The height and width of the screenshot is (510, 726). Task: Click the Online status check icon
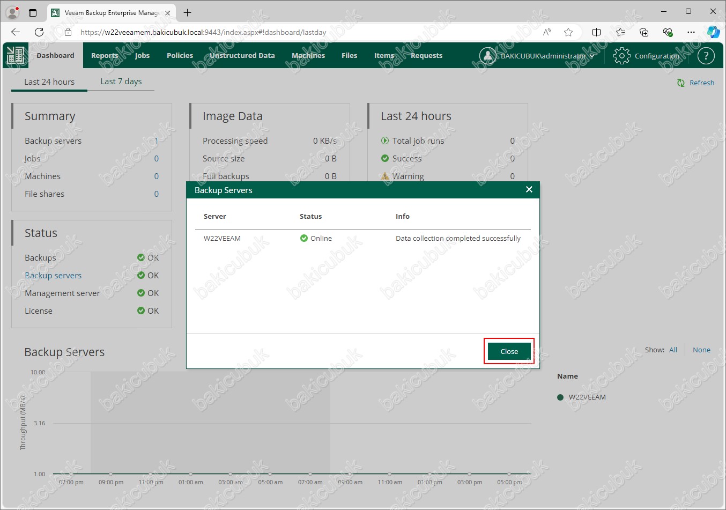tap(304, 238)
